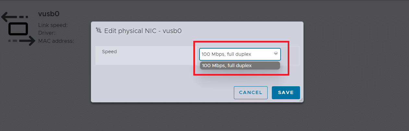Save the physical NIC settings

tap(286, 92)
